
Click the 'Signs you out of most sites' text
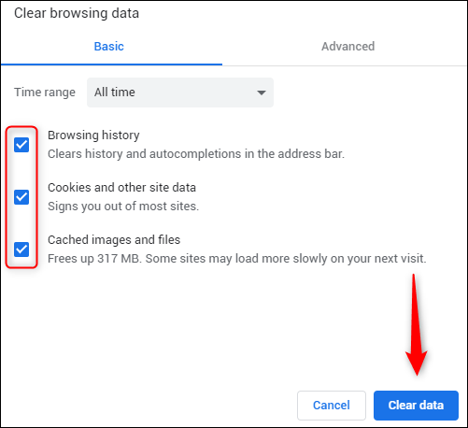coord(123,207)
